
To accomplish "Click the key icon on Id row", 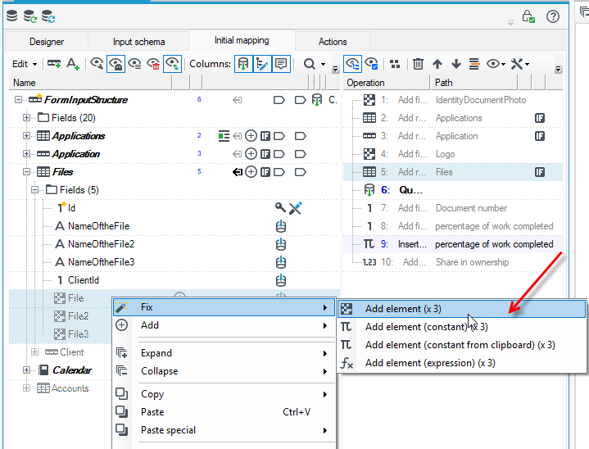I will (x=280, y=207).
